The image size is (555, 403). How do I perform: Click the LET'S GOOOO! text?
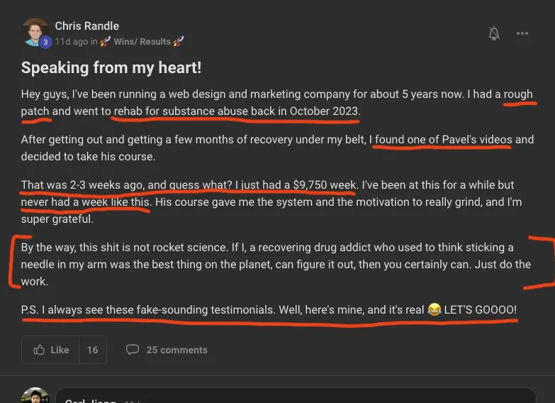pyautogui.click(x=481, y=310)
